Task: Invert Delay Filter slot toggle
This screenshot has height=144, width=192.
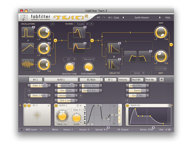Action: tap(127, 86)
